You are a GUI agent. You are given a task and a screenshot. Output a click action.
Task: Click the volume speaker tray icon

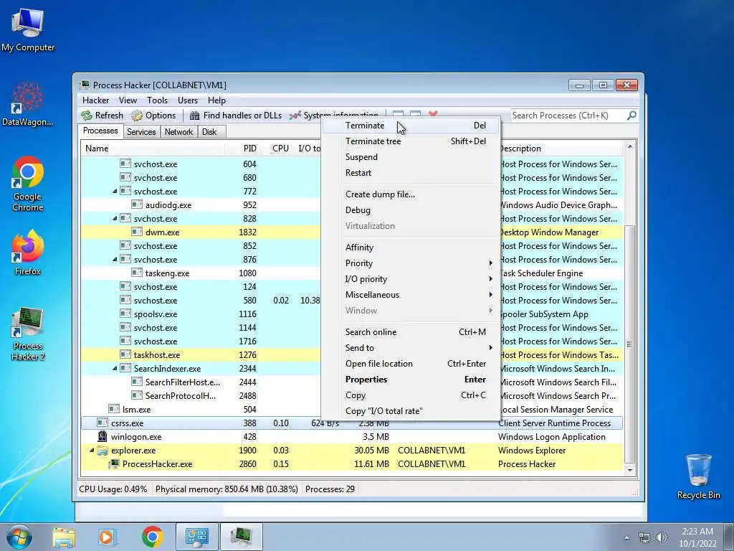(x=662, y=537)
